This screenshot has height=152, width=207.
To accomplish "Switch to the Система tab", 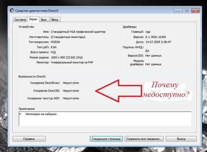I will [20, 20].
